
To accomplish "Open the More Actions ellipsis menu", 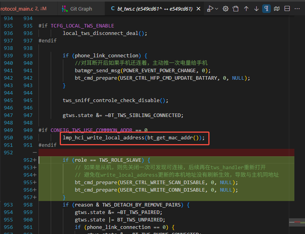I will (x=297, y=9).
